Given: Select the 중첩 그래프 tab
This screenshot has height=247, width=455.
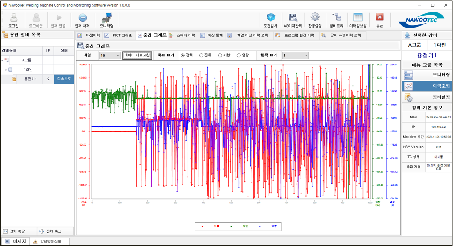Looking at the screenshot, I should (152, 35).
